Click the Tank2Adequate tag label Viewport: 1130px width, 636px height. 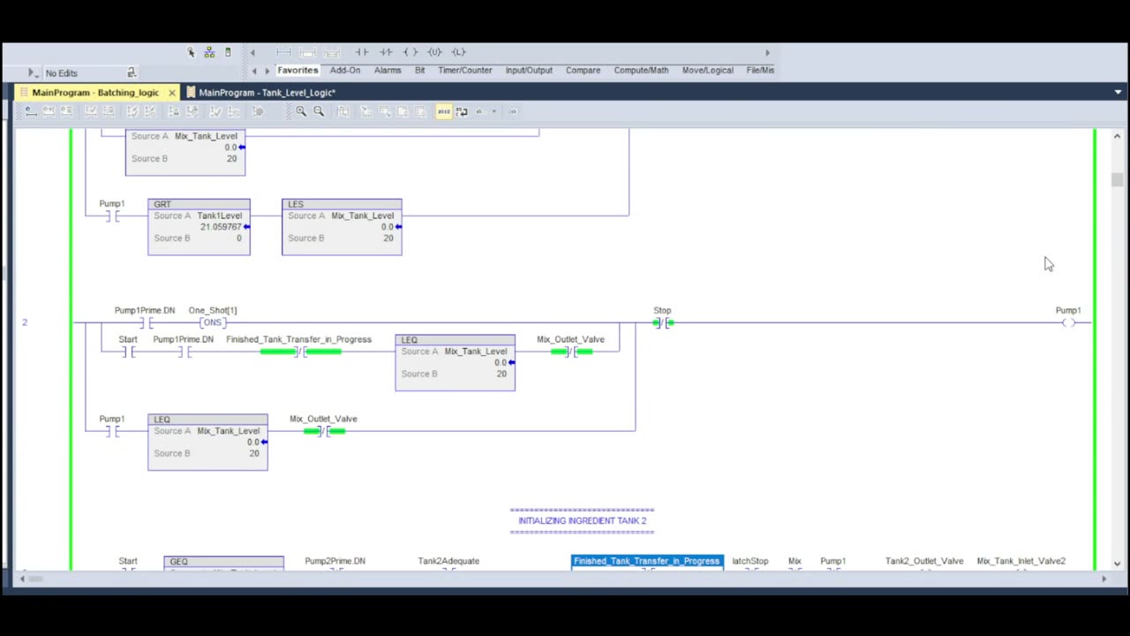pyautogui.click(x=448, y=561)
